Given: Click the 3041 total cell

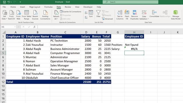Looking at the screenshot, I should click(x=106, y=53).
